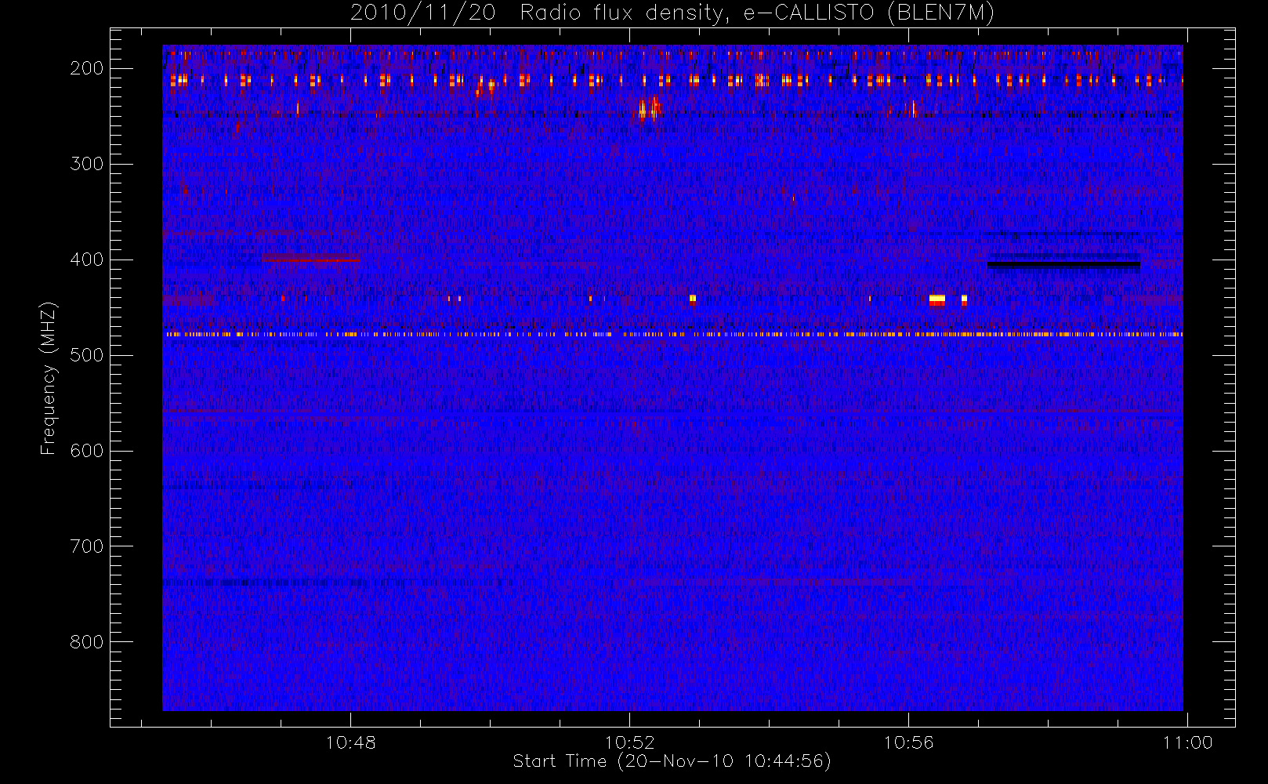Click the 300 frequency tick label
The image size is (1268, 784).
[x=87, y=164]
